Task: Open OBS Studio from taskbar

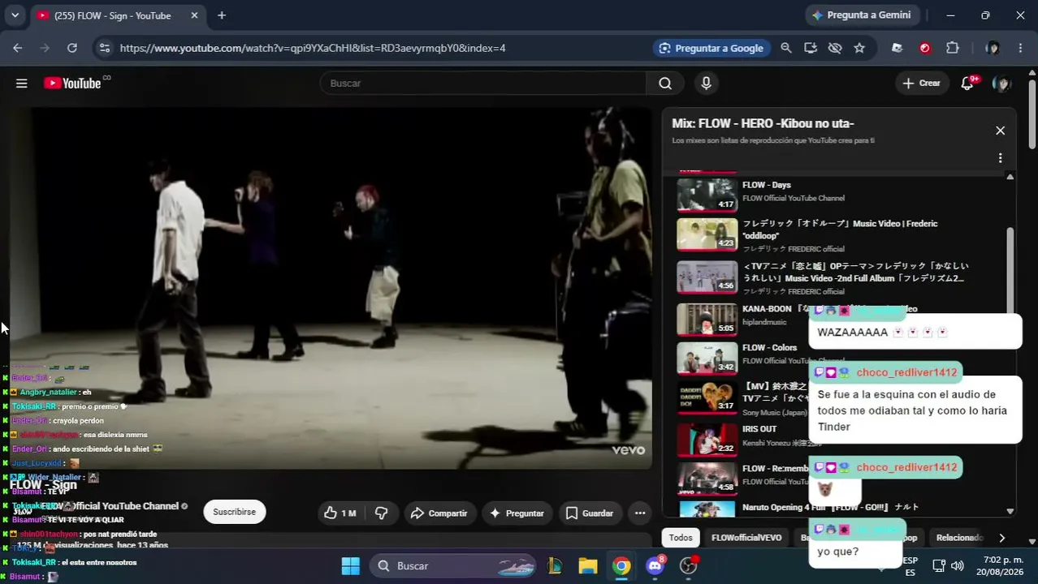Action: tap(689, 566)
